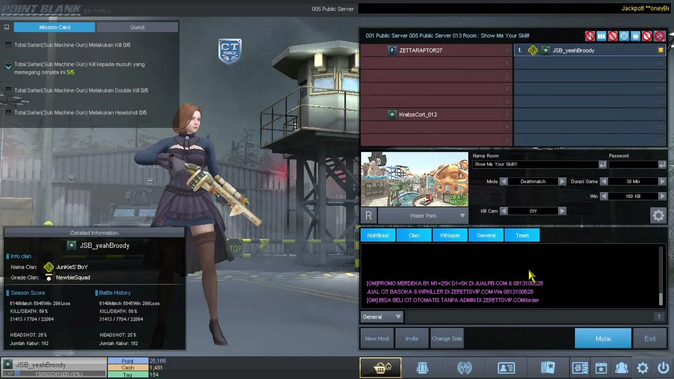Click the clan emblem next to JSB_yeahBroody

coord(533,51)
